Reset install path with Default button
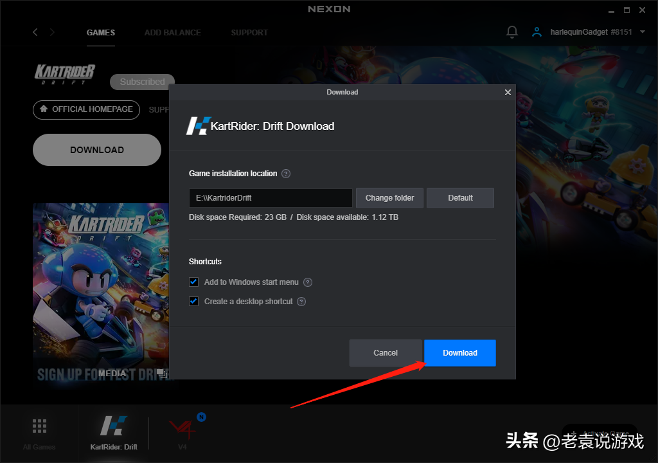 [460, 198]
